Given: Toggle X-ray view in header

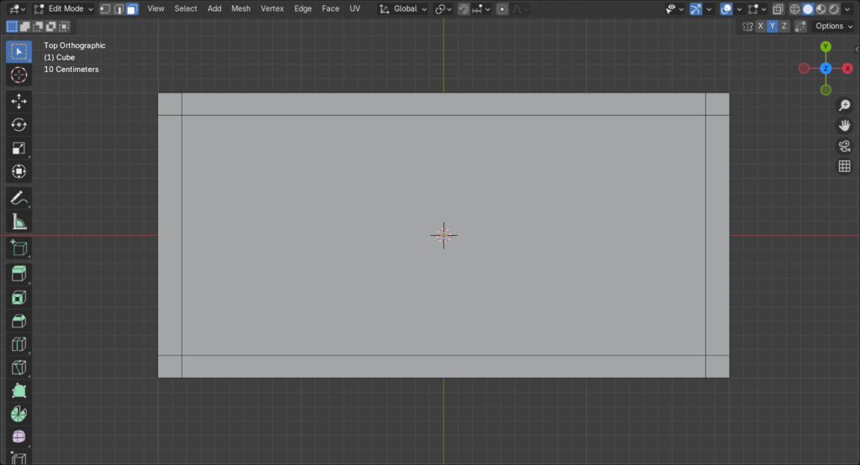Looking at the screenshot, I should click(x=778, y=8).
